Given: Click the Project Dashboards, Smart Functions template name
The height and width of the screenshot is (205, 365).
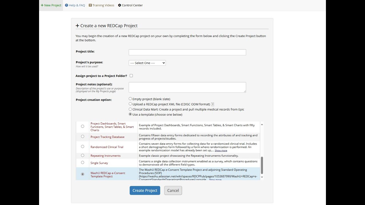Looking at the screenshot, I should point(112,127).
